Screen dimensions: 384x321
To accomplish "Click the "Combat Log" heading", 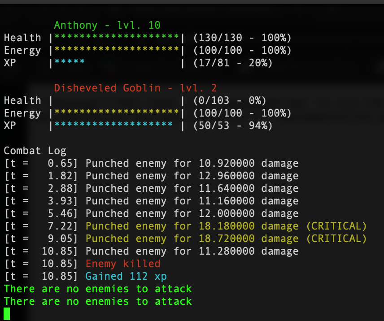I will (x=35, y=151).
